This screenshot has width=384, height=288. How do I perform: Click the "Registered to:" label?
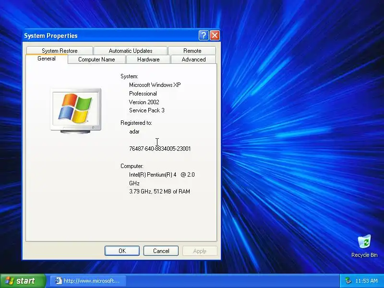coord(136,123)
